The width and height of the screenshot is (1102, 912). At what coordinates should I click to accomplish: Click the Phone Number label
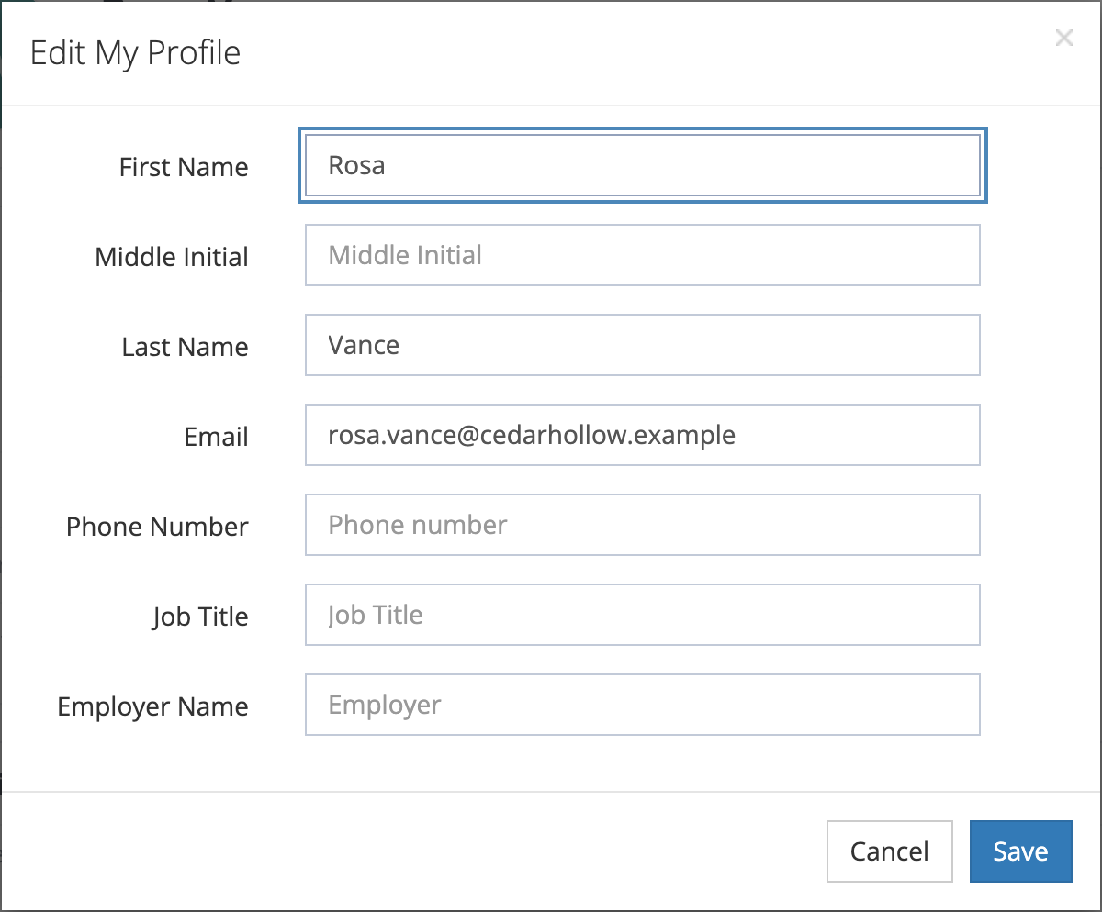tap(157, 527)
